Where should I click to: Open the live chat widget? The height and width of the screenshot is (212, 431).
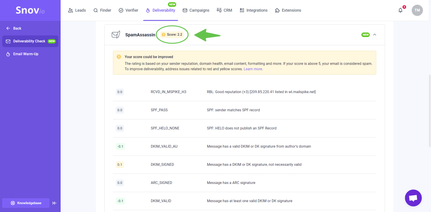pyautogui.click(x=413, y=198)
